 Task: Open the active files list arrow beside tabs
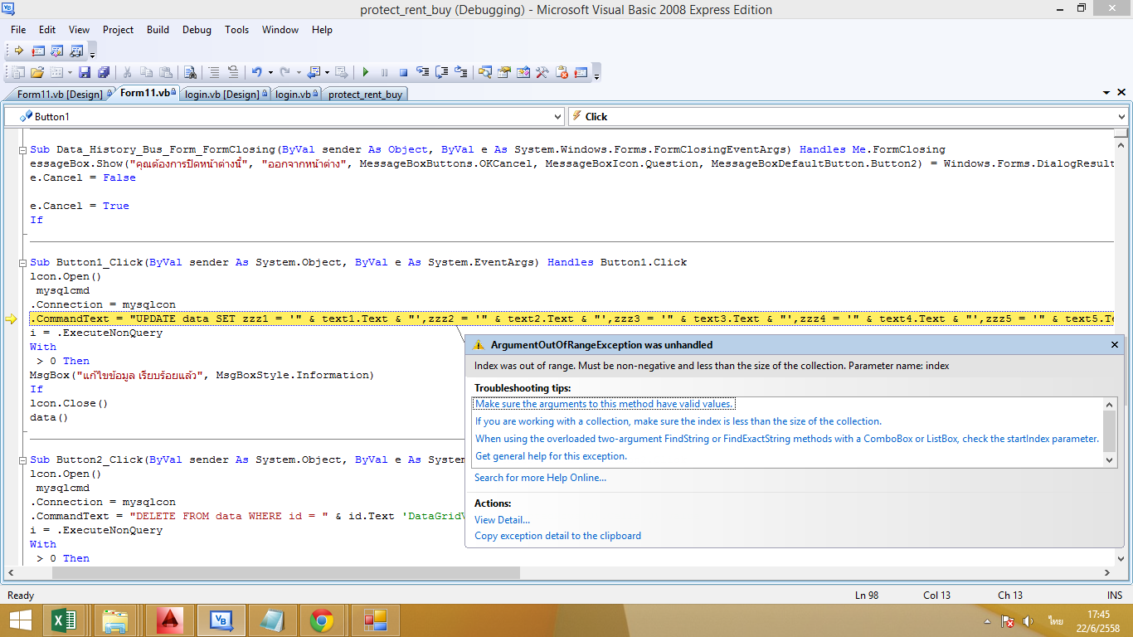[1106, 93]
